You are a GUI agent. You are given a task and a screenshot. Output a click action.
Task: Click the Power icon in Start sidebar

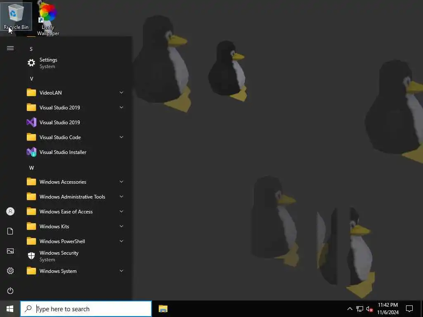pos(10,291)
